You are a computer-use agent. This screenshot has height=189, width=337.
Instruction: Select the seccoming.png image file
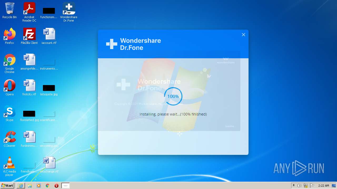click(49, 142)
